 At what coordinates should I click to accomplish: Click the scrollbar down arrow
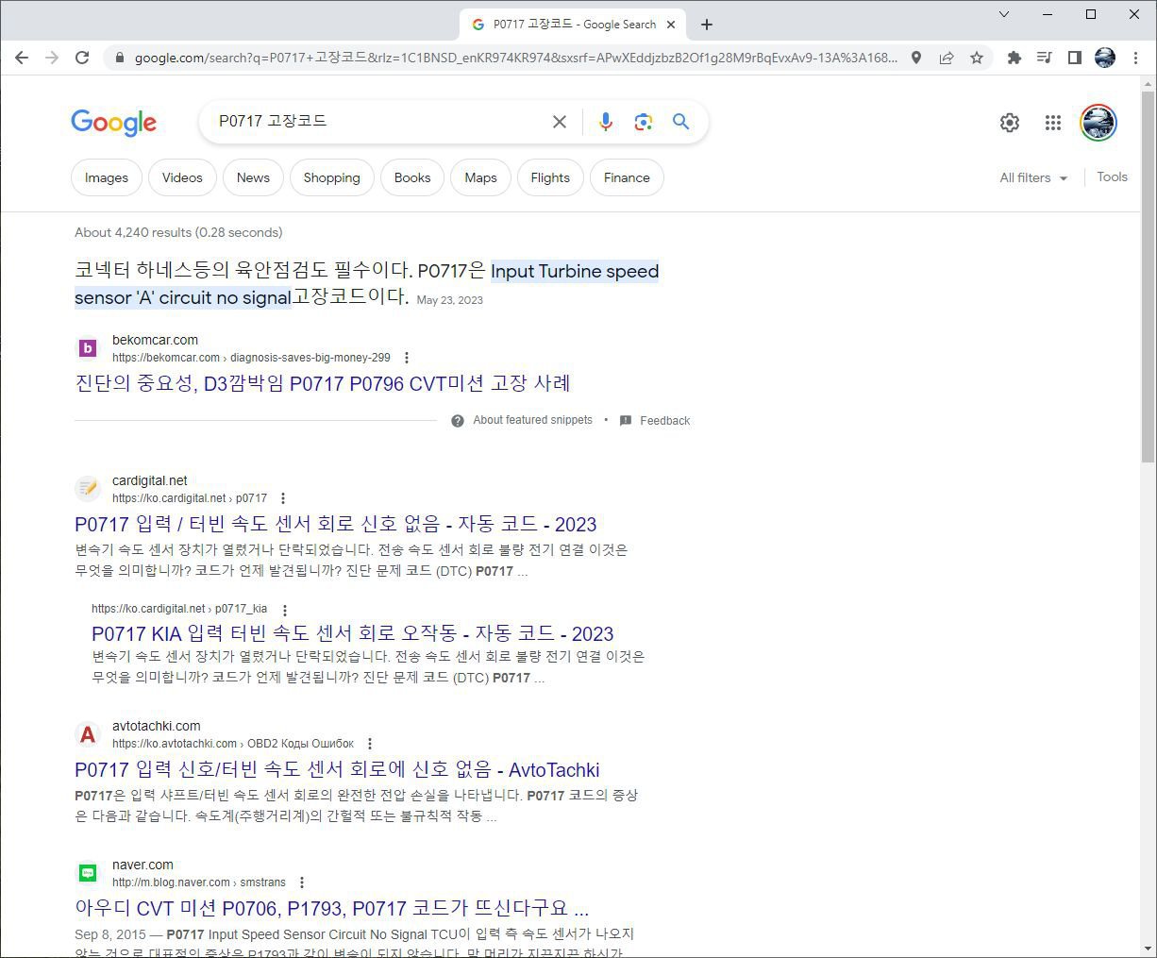point(1148,948)
